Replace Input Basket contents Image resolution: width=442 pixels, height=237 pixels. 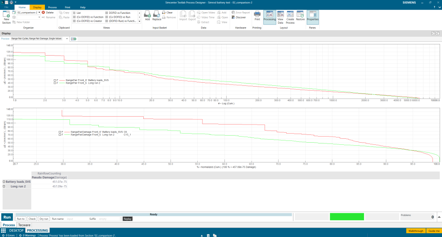point(157,16)
